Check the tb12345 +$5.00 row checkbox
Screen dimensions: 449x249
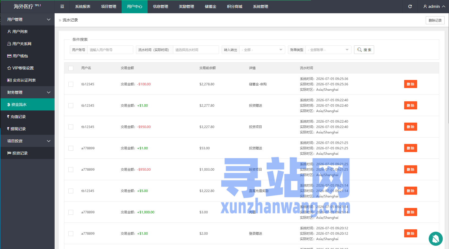click(x=71, y=191)
